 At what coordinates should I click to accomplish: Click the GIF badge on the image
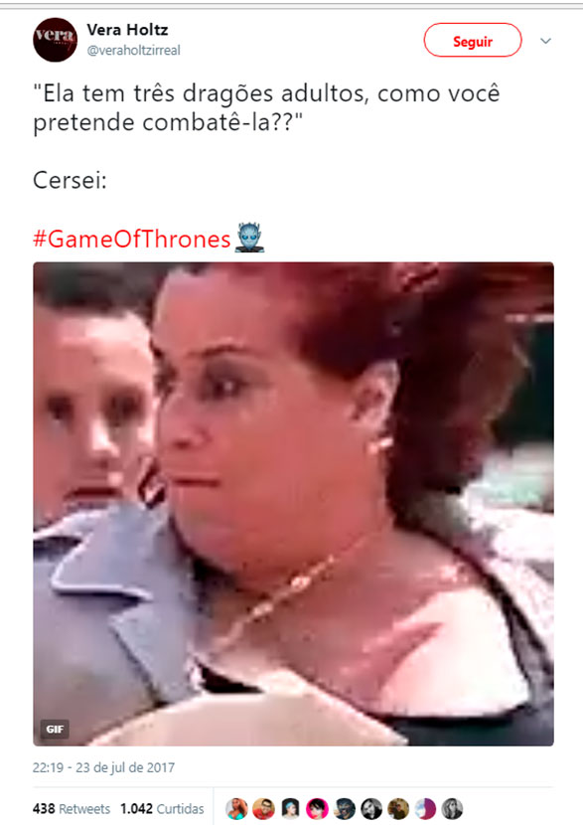point(55,729)
